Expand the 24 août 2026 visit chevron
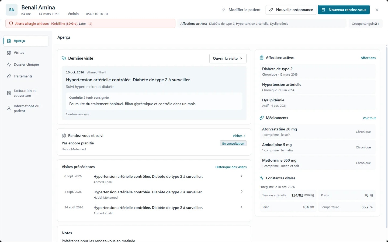The height and width of the screenshot is (242, 388). pos(242,207)
